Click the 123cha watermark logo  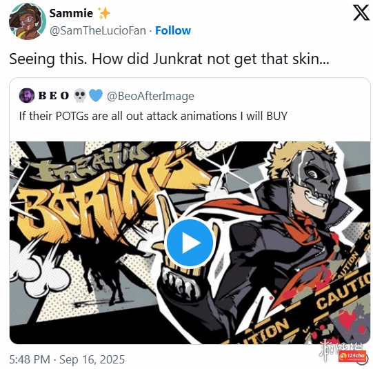[353, 356]
